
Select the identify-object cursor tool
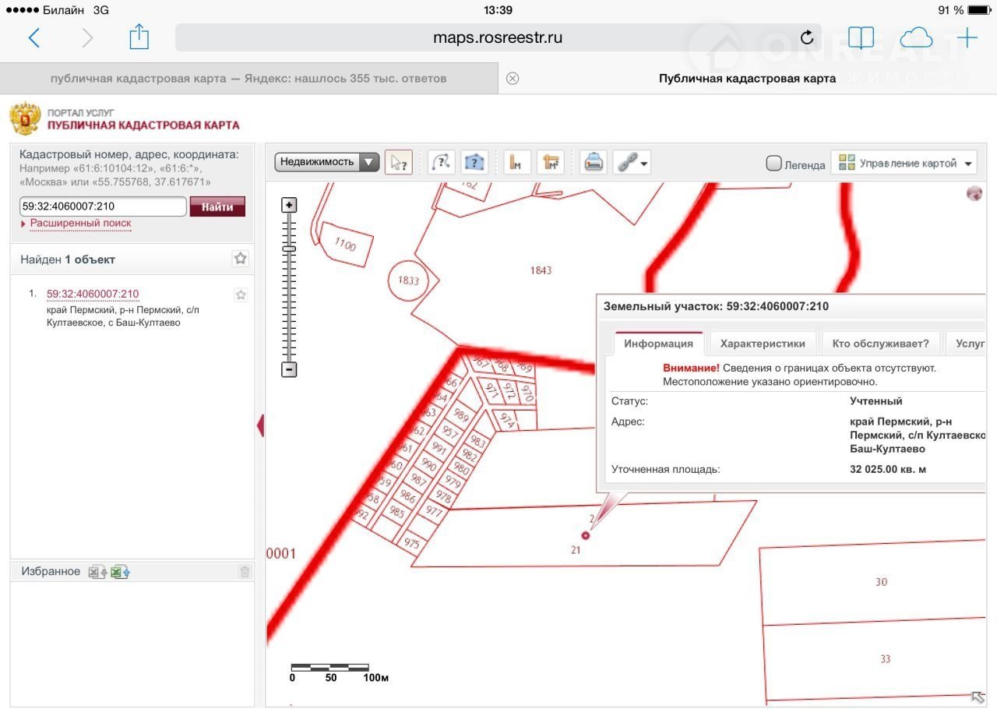(398, 162)
